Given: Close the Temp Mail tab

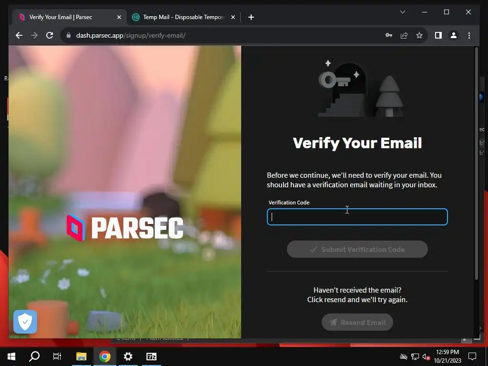Looking at the screenshot, I should 233,17.
